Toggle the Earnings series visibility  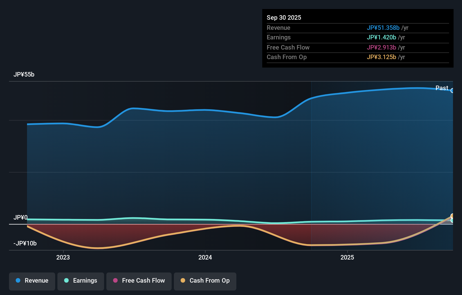click(81, 281)
